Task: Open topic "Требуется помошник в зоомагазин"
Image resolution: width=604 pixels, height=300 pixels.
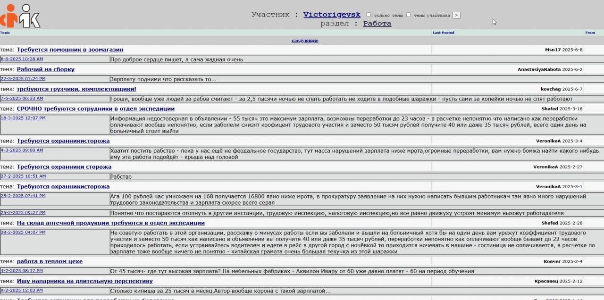Action: pyautogui.click(x=70, y=50)
